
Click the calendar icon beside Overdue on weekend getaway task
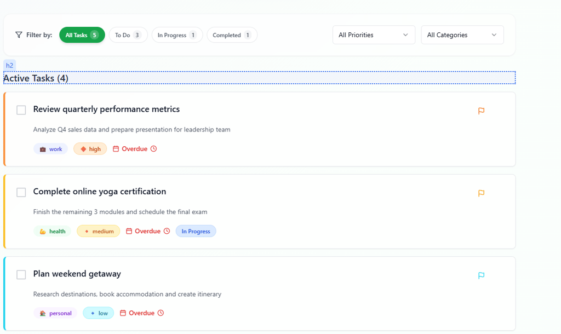click(123, 313)
